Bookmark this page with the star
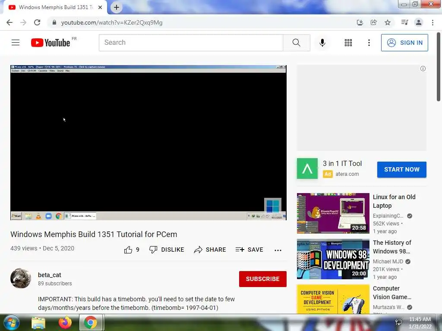This screenshot has width=442, height=331. pyautogui.click(x=388, y=22)
